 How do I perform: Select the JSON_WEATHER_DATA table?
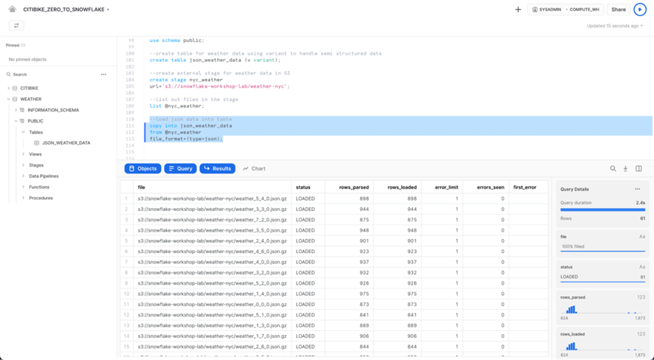coord(66,143)
